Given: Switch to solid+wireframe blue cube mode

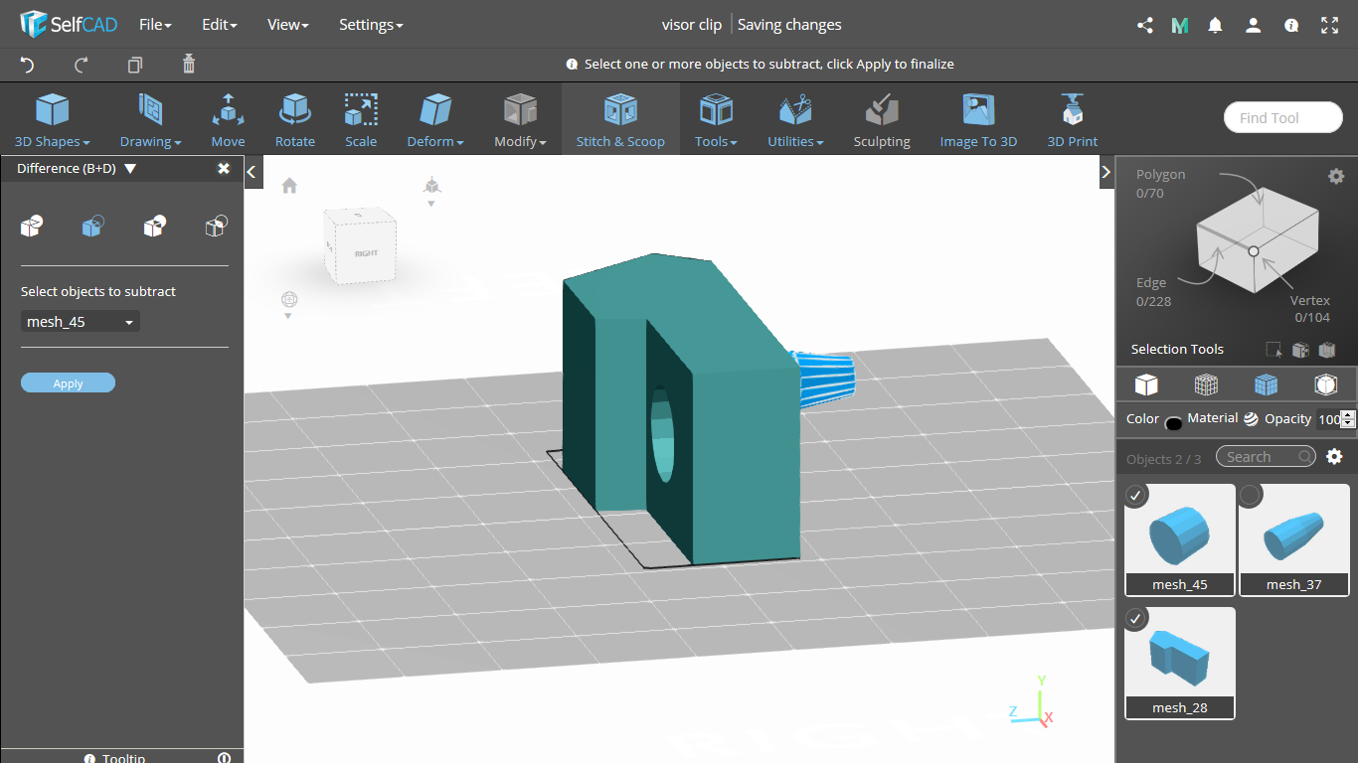Looking at the screenshot, I should (x=1266, y=384).
